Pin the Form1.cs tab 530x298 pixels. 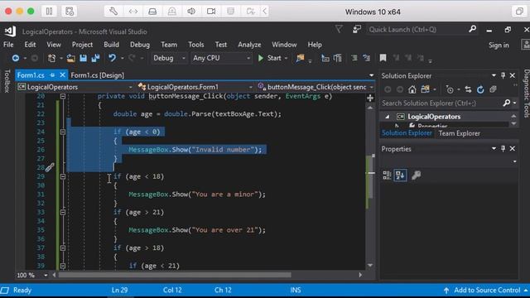[x=52, y=75]
